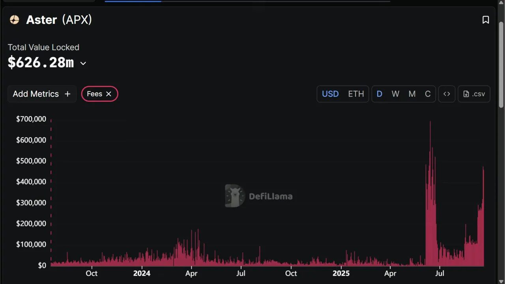
Task: Keep USD denomination selected
Action: [x=330, y=94]
